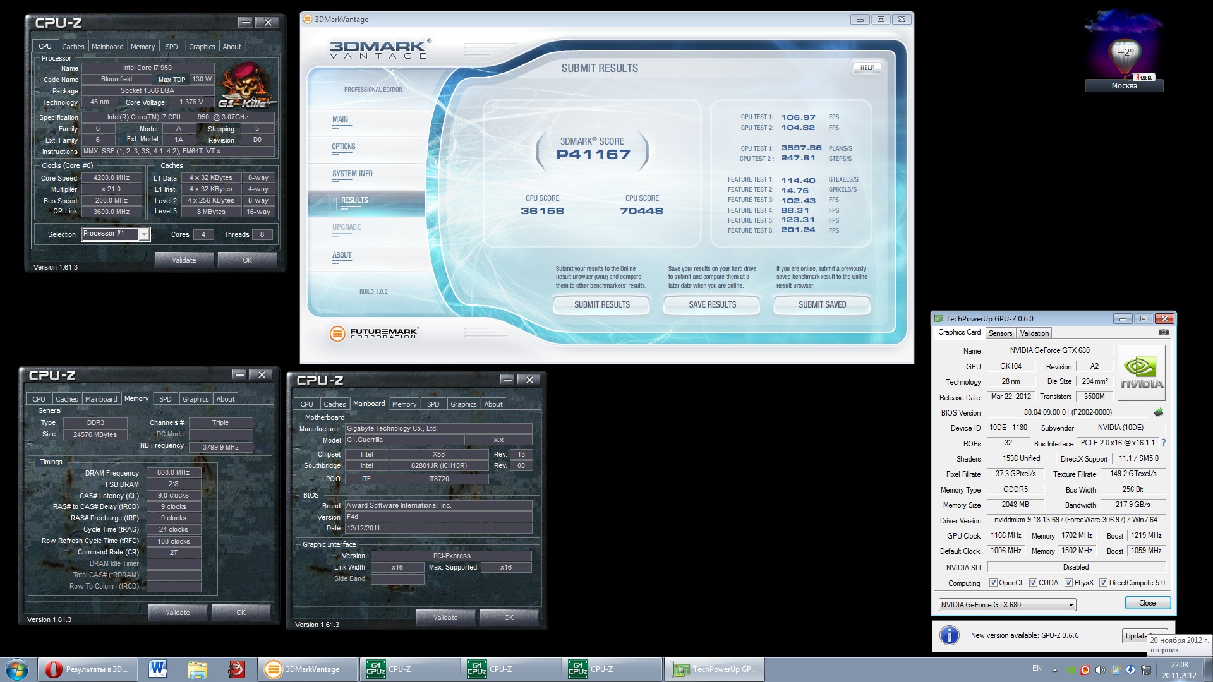Switch to the second CPU-Z taskbar item

[510, 669]
